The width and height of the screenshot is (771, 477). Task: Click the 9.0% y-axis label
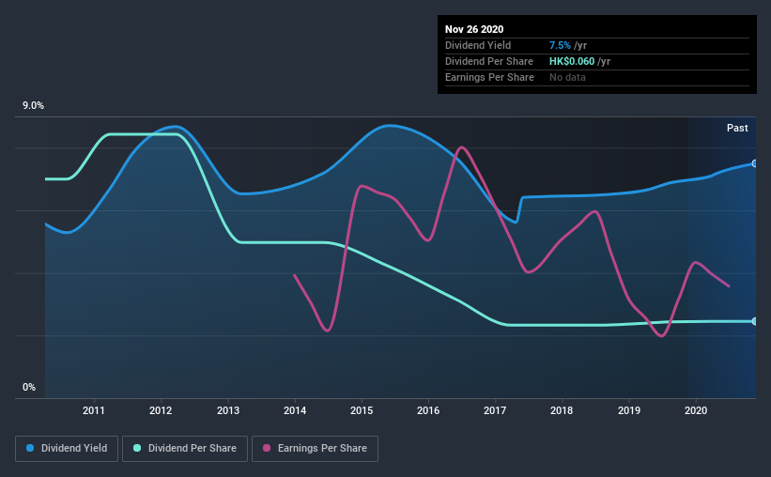tap(33, 106)
